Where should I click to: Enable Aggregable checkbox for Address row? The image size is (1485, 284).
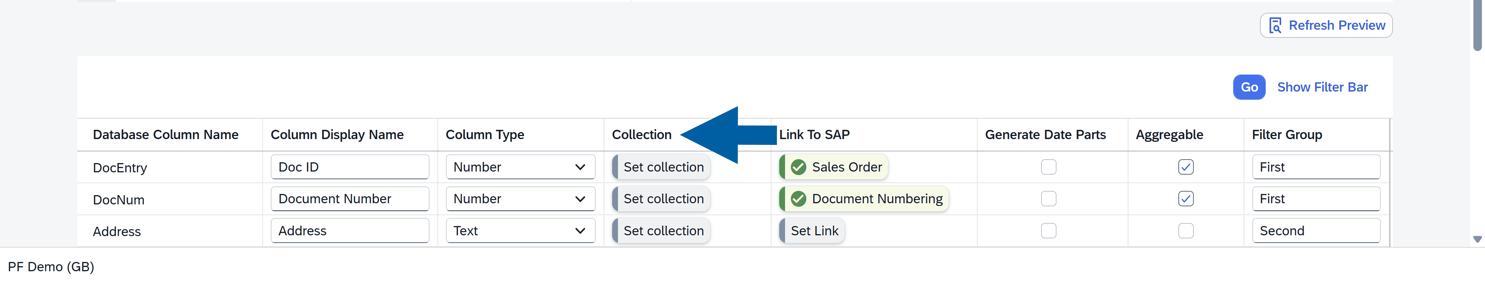pyautogui.click(x=1185, y=231)
